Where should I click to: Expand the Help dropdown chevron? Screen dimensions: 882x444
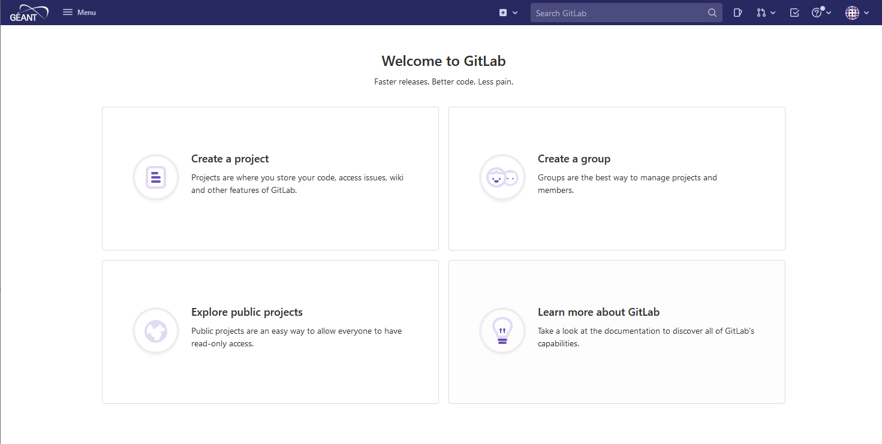coord(829,13)
